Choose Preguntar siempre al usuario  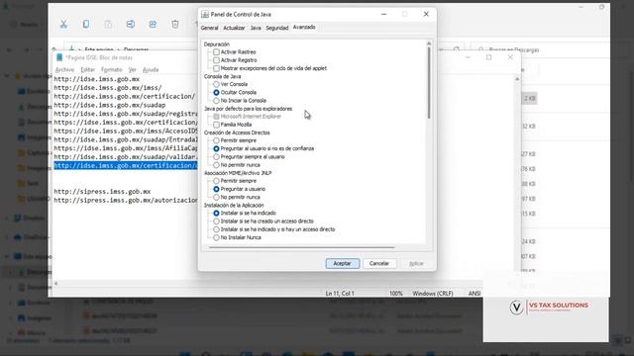pyautogui.click(x=216, y=156)
